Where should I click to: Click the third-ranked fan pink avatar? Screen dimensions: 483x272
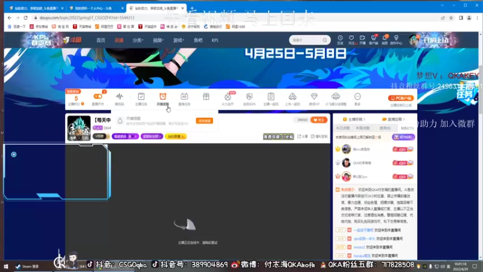click(x=346, y=176)
